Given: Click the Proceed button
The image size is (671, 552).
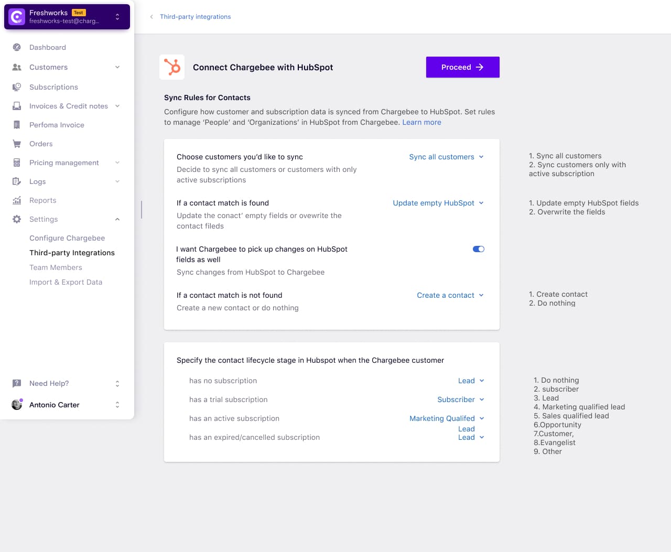Looking at the screenshot, I should tap(462, 67).
